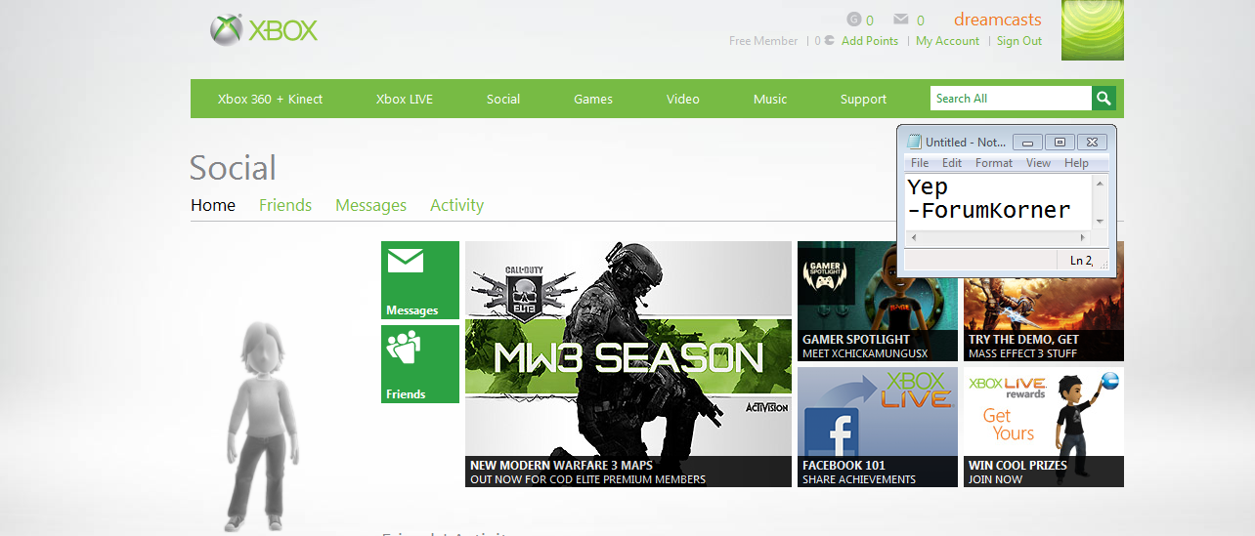Switch to the Messages tab

pos(370,205)
